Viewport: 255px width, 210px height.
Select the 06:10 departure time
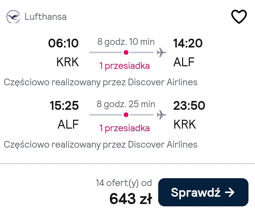point(64,43)
